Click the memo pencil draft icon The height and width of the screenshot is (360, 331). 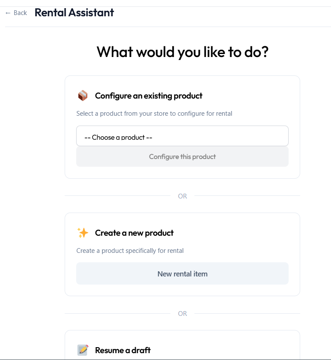(83, 350)
